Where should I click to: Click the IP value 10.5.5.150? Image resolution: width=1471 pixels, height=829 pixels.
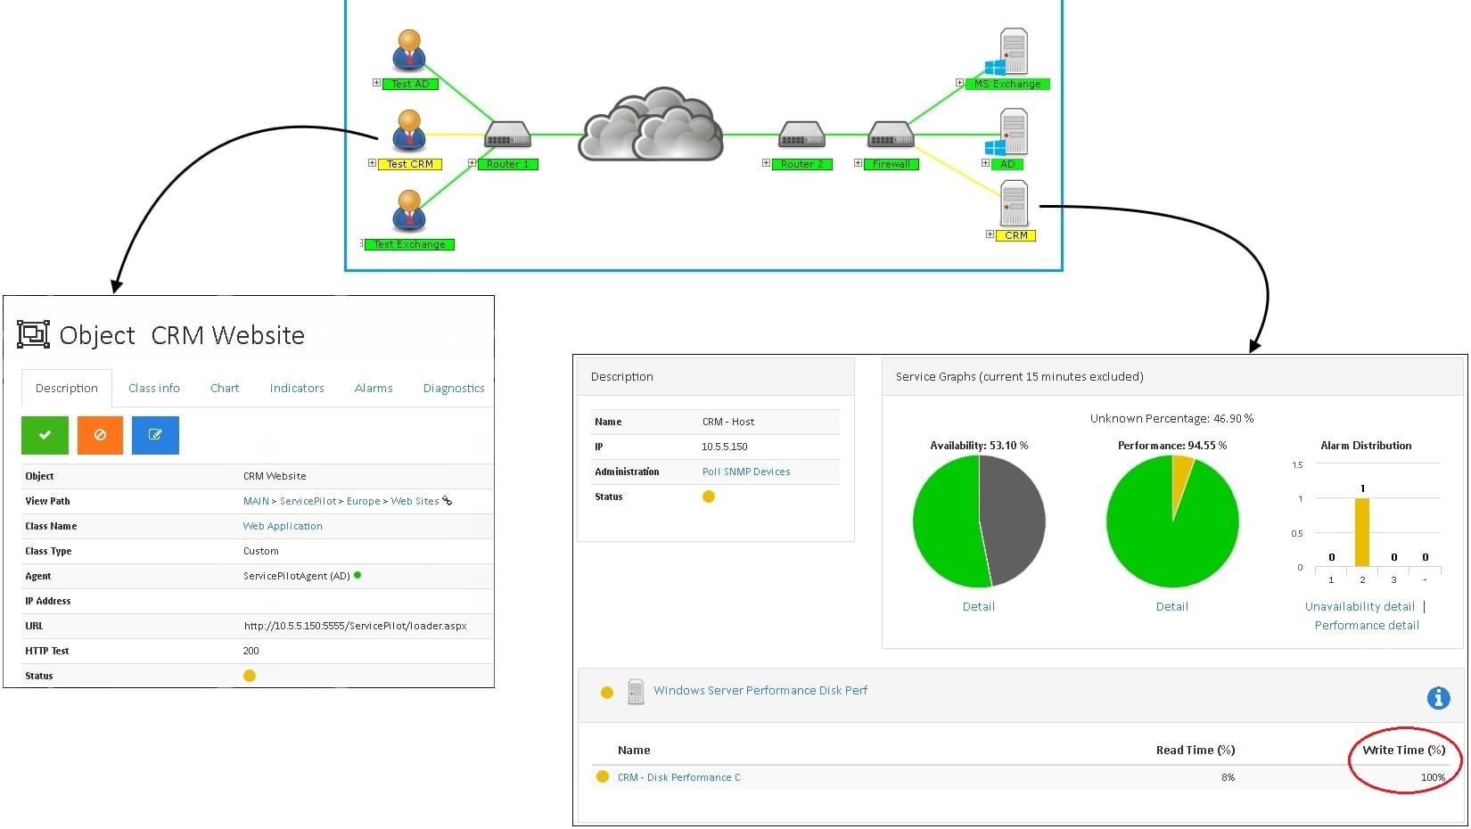click(725, 447)
